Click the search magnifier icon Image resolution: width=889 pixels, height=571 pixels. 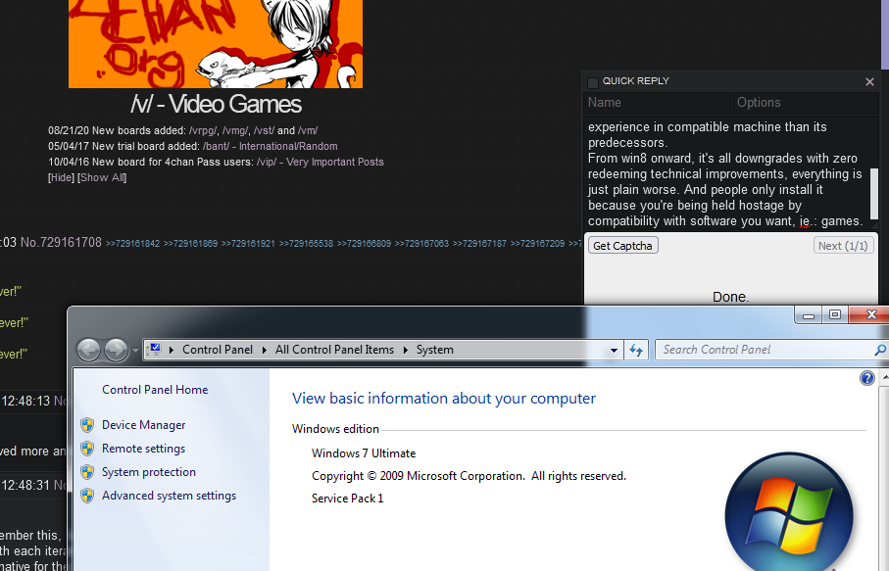[880, 350]
